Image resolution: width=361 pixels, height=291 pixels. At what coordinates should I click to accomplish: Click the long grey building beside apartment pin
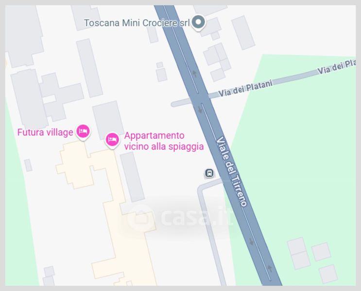tap(132, 177)
